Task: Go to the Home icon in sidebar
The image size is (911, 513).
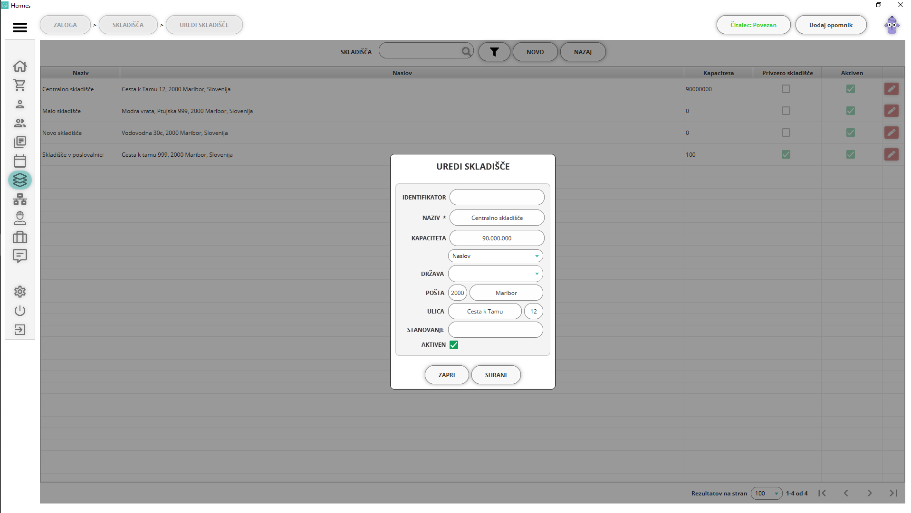Action: pyautogui.click(x=20, y=66)
